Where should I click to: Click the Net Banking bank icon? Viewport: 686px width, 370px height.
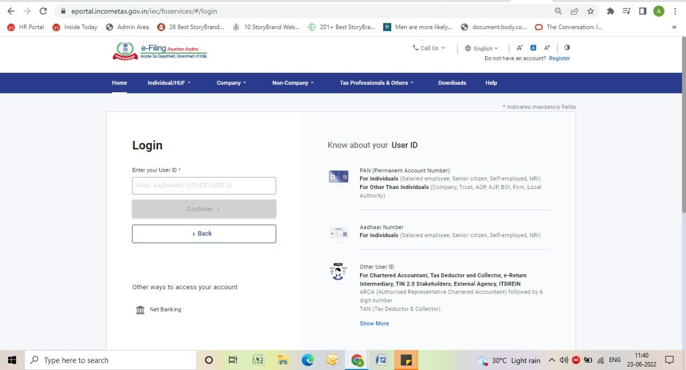[140, 310]
